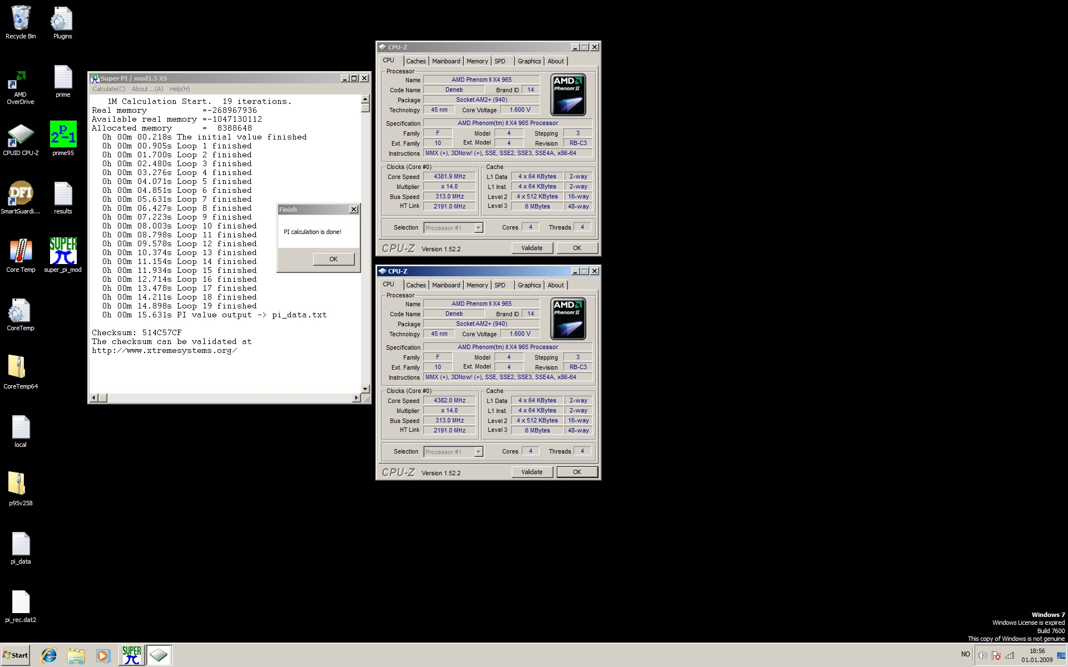
Task: Open the Recycle Bin desktop icon
Action: click(21, 22)
